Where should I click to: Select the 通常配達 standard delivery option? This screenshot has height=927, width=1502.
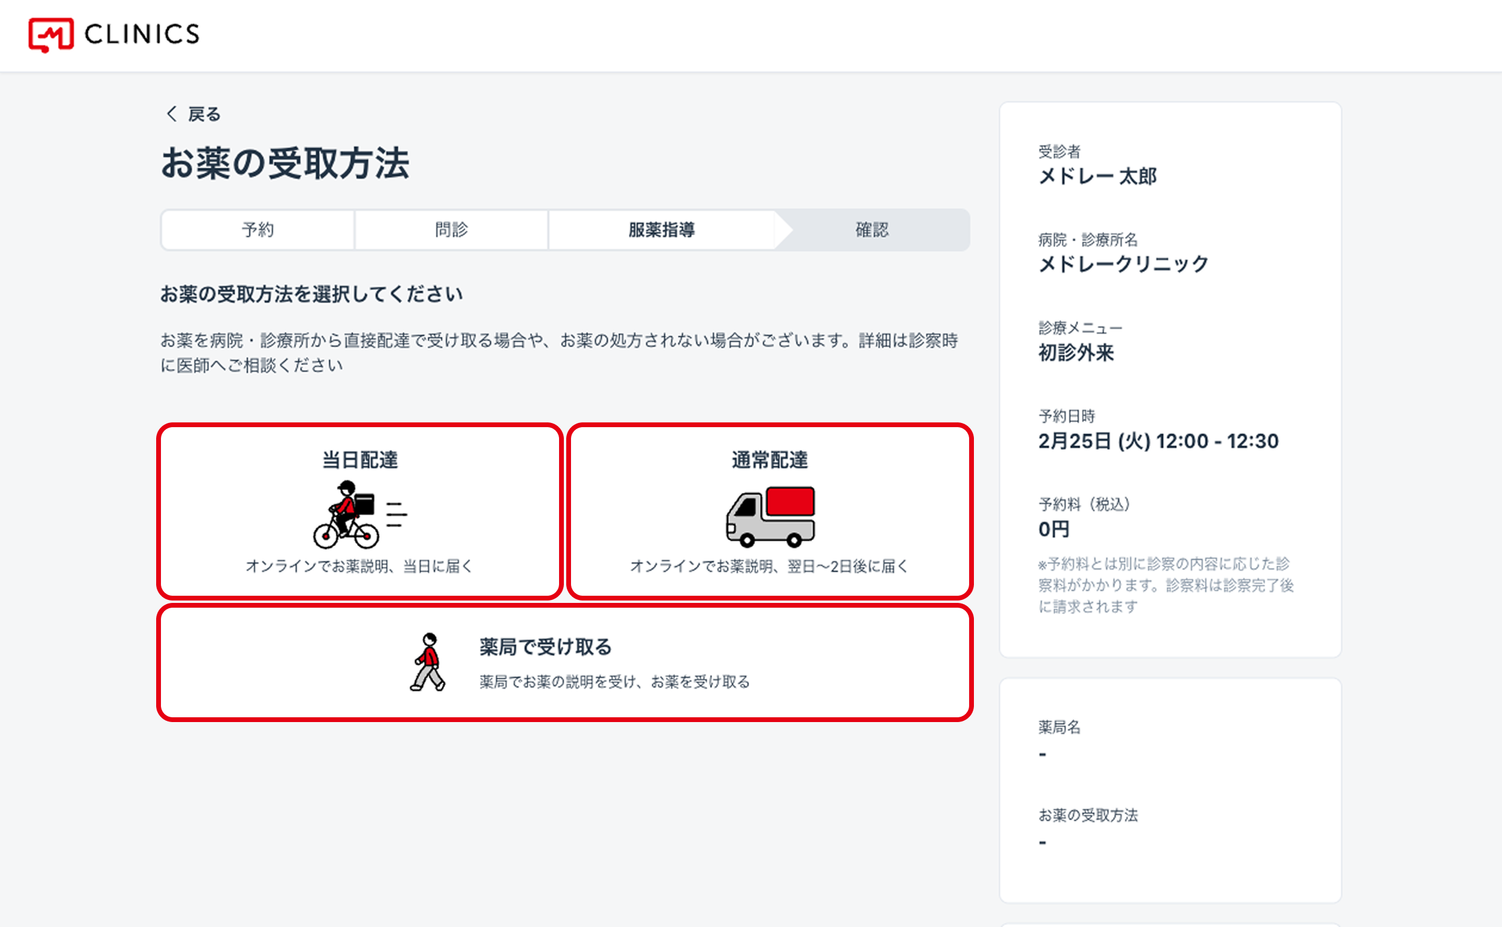(769, 460)
